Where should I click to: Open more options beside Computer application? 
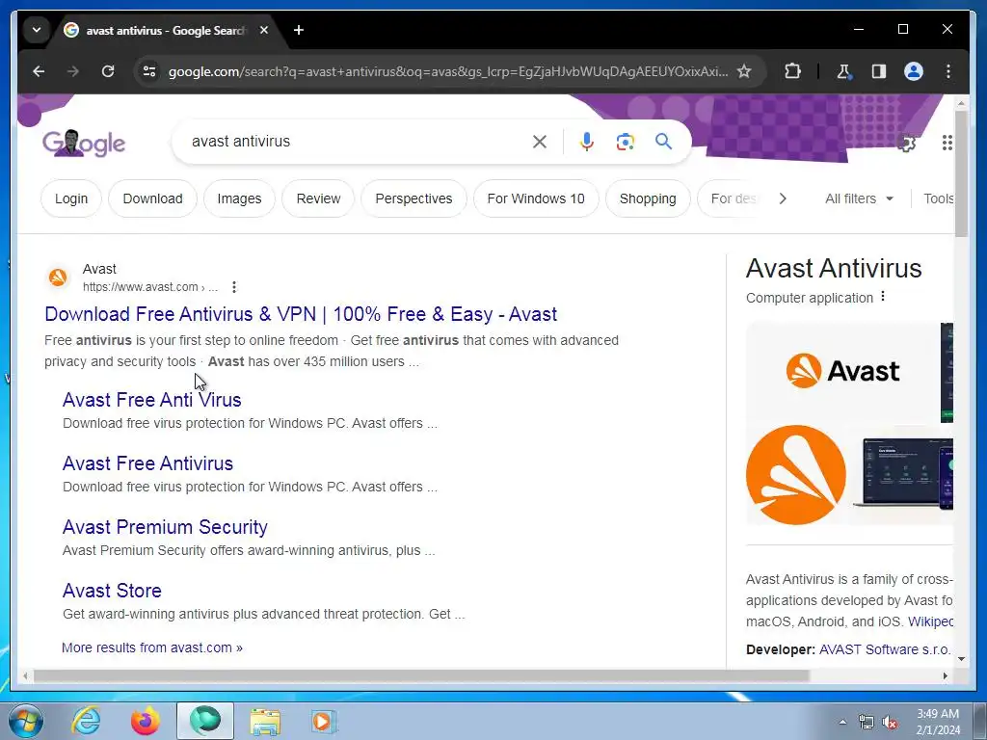pos(883,297)
